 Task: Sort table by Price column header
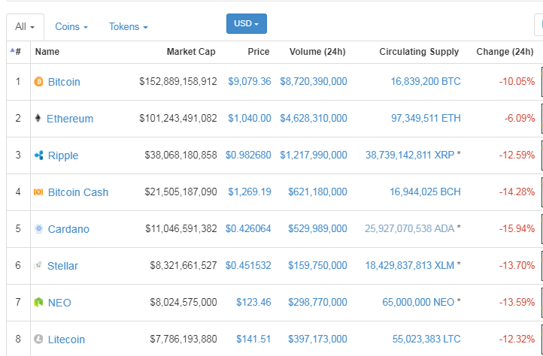click(x=259, y=52)
